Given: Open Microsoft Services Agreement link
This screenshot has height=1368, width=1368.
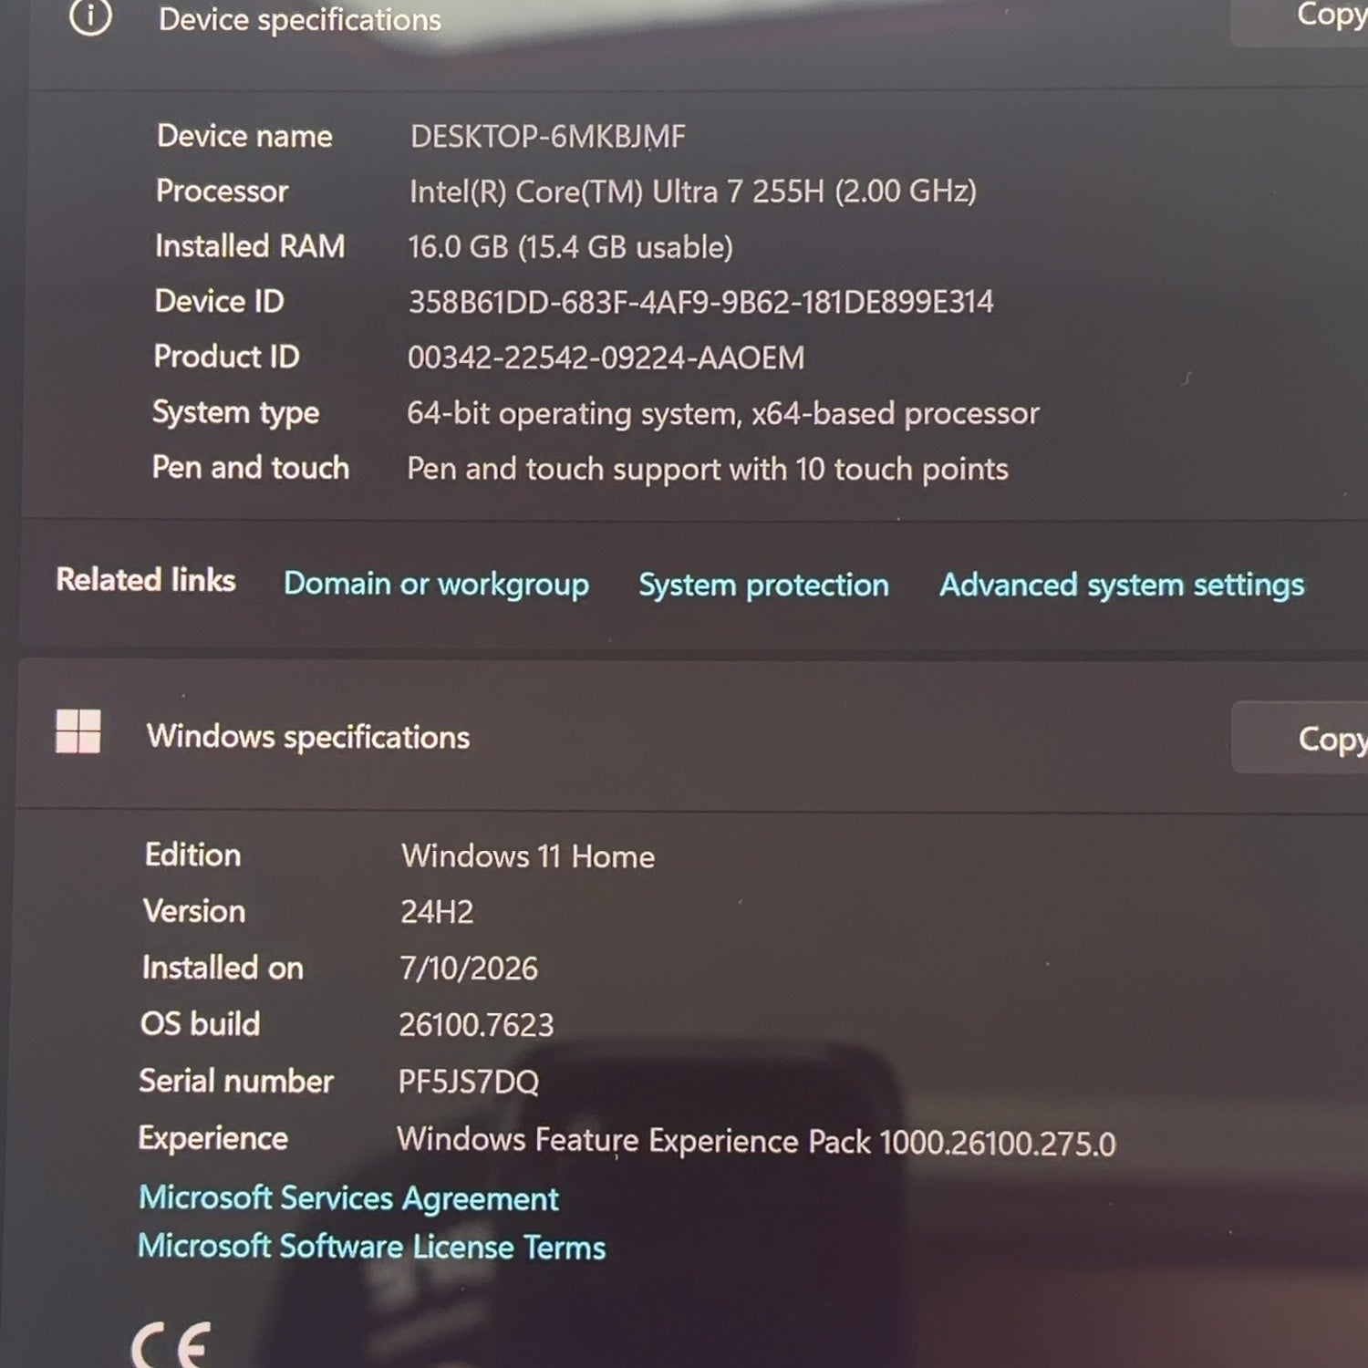Looking at the screenshot, I should point(348,1198).
